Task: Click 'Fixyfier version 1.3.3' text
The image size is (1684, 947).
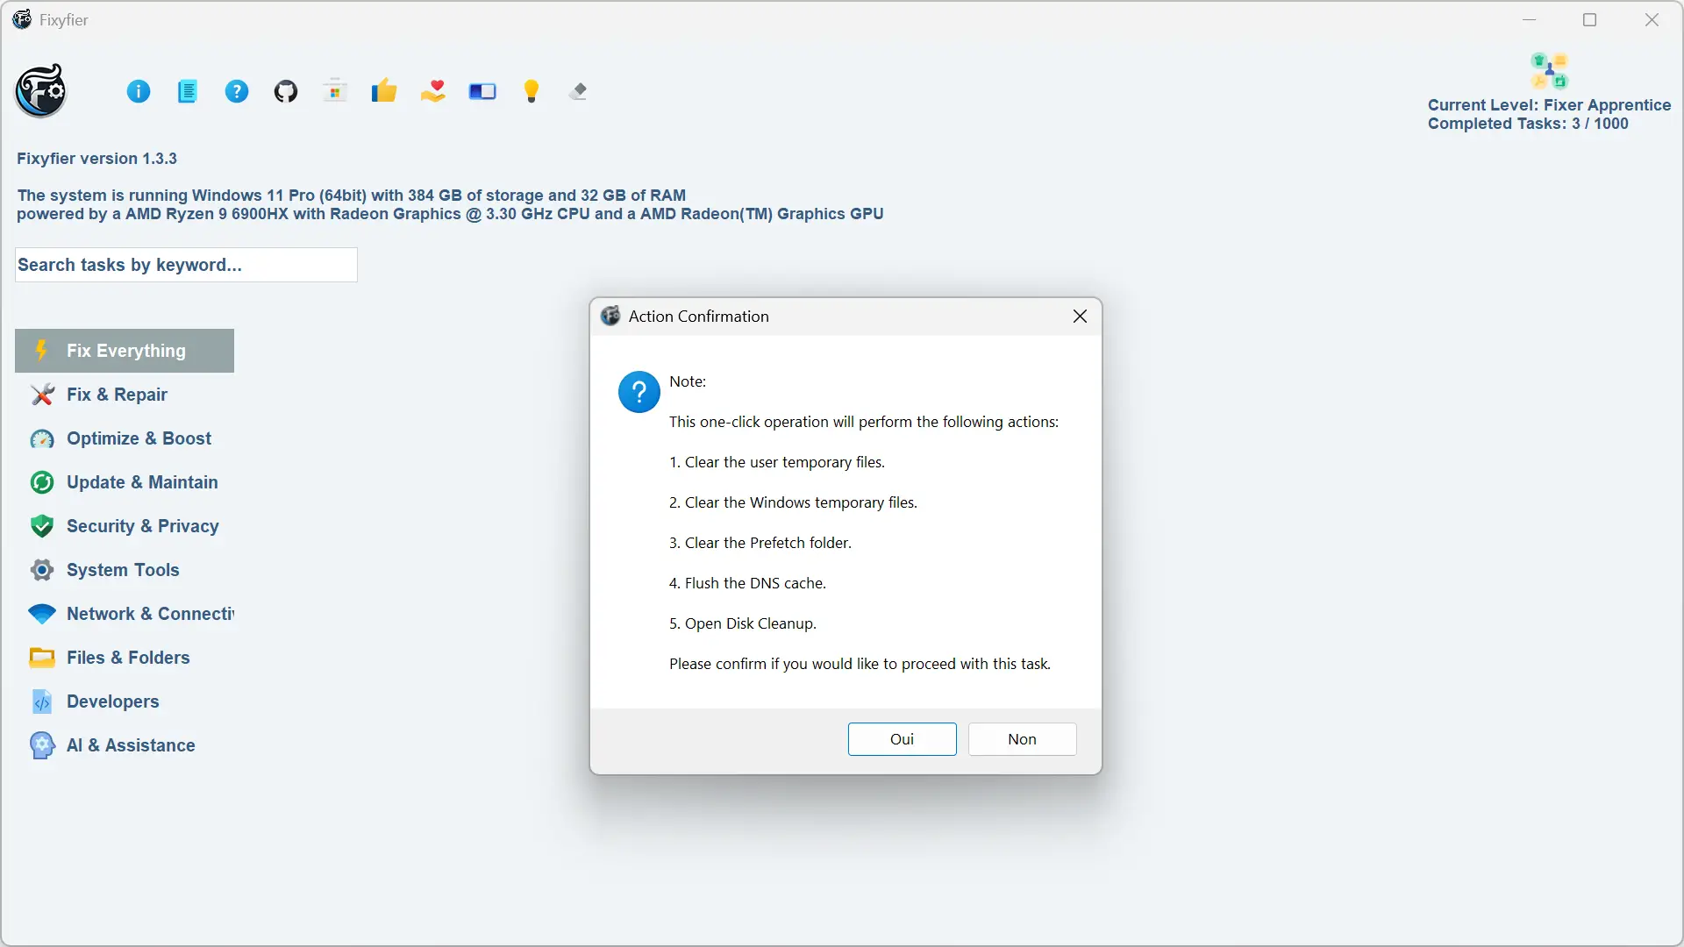Action: click(96, 159)
